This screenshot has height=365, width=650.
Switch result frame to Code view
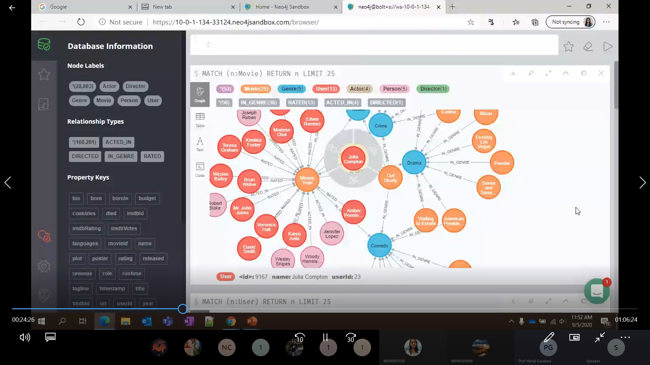(200, 169)
